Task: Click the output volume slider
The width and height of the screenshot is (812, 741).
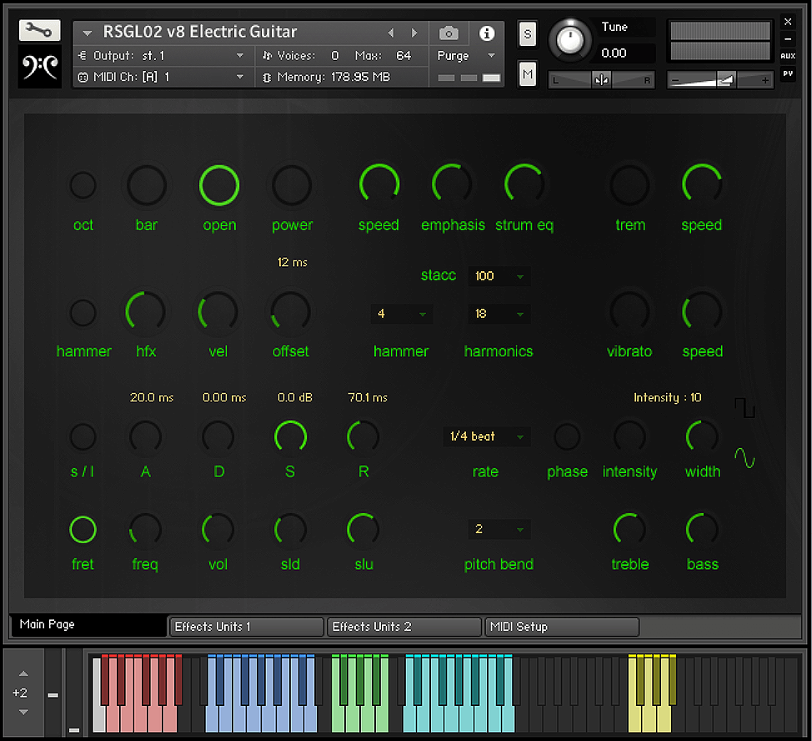Action: [x=719, y=80]
